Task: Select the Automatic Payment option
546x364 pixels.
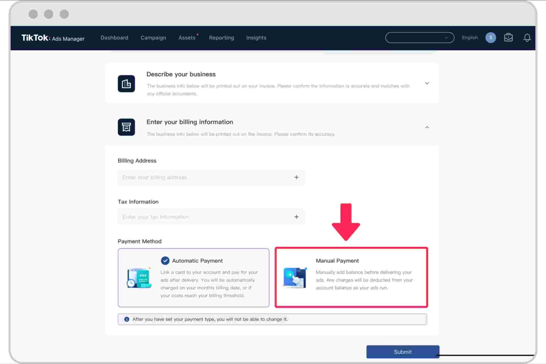Action: [194, 278]
